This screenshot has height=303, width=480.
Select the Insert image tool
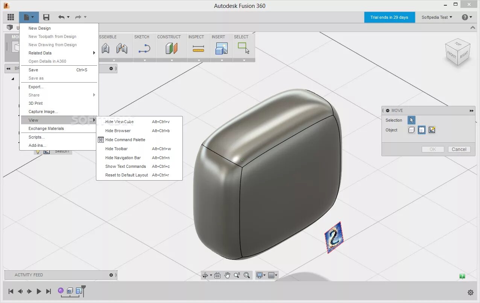coord(222,48)
